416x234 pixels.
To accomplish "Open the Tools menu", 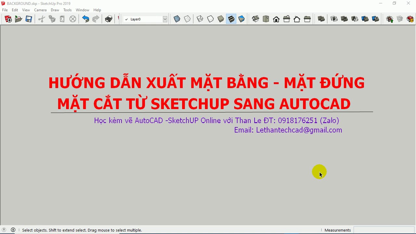I will [67, 10].
